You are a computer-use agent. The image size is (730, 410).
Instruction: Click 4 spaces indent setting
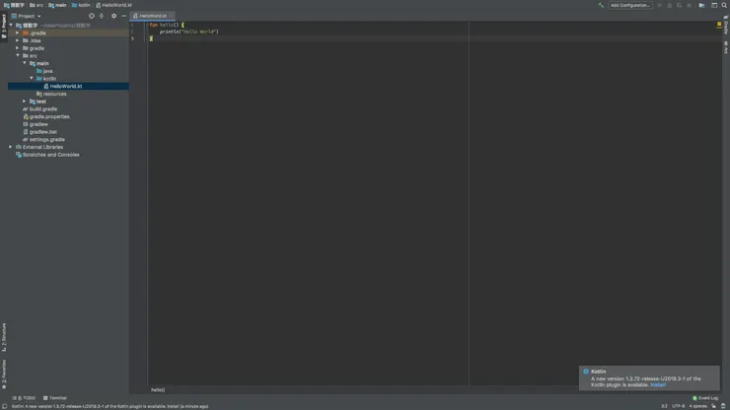coord(697,406)
